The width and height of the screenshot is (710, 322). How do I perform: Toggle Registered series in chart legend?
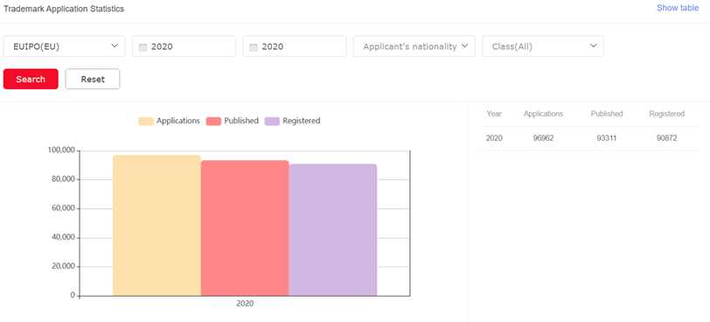[293, 121]
